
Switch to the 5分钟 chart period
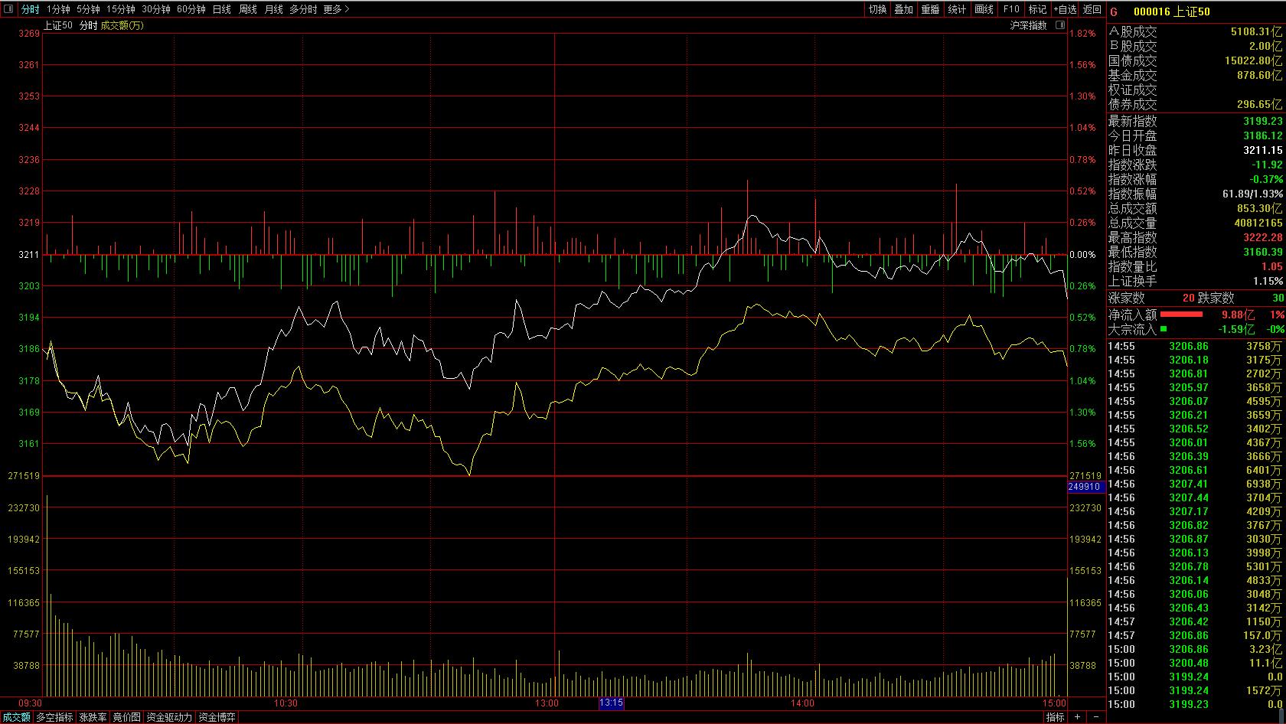click(88, 9)
